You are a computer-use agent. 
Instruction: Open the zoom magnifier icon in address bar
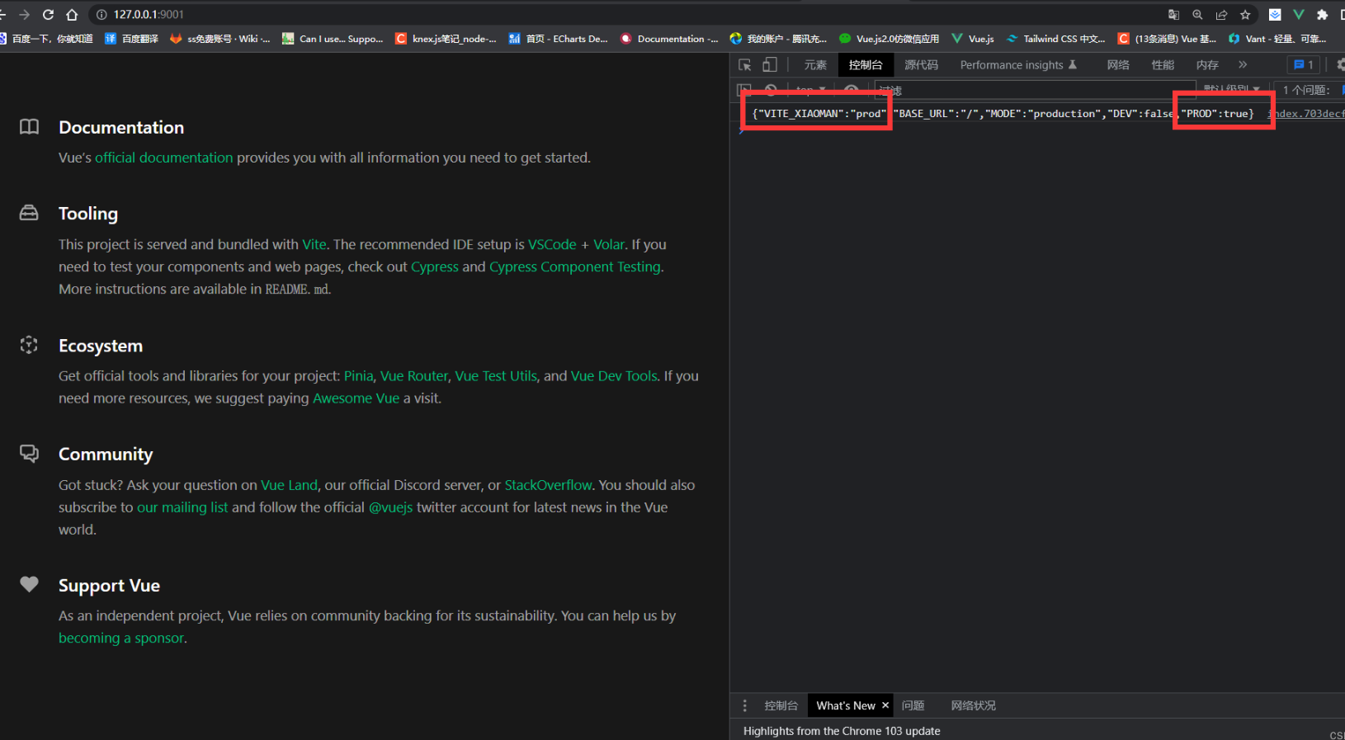[1197, 15]
